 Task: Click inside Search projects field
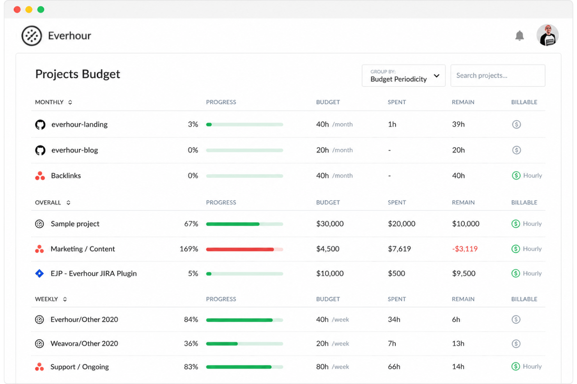click(x=498, y=75)
